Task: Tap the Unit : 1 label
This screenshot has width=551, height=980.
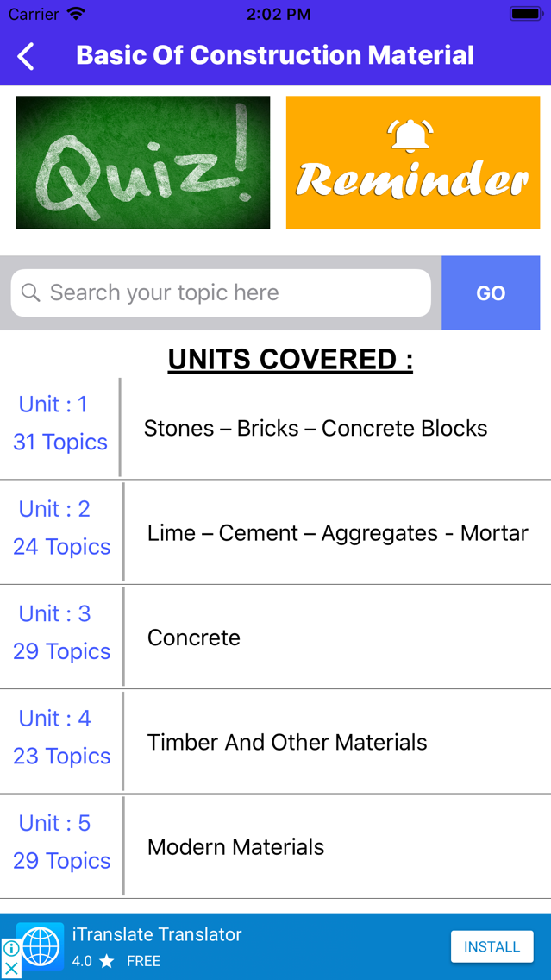Action: (x=53, y=405)
